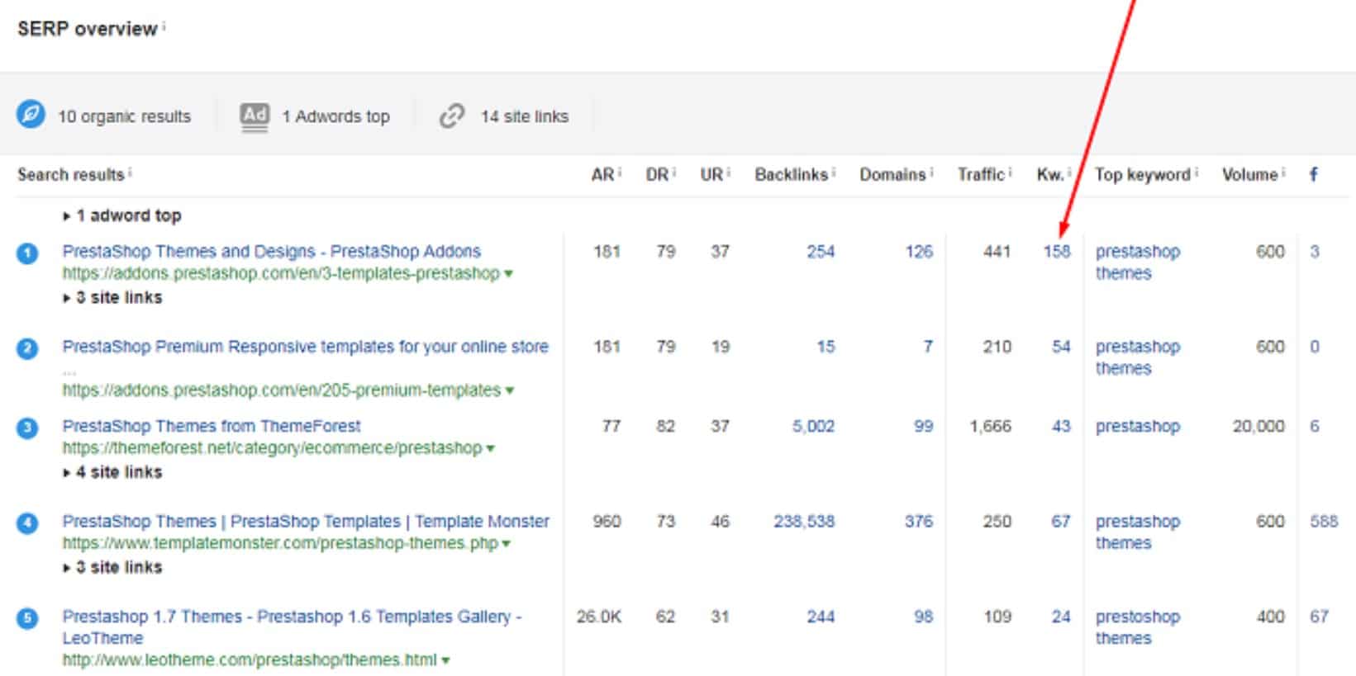
Task: Click the Search results column header
Action: pyautogui.click(x=70, y=174)
